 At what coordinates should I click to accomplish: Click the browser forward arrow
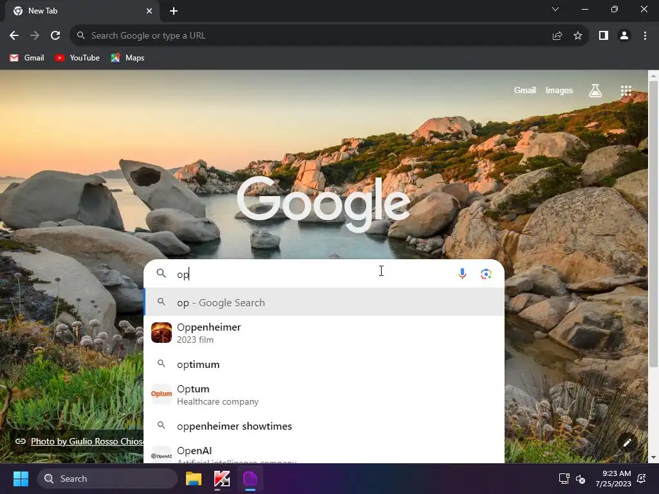(x=35, y=36)
